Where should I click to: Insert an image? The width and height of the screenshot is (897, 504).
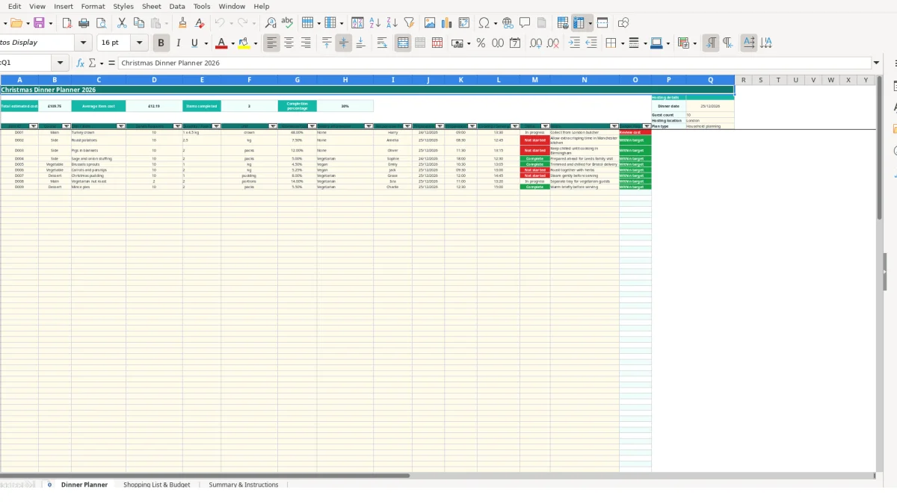[x=430, y=23]
